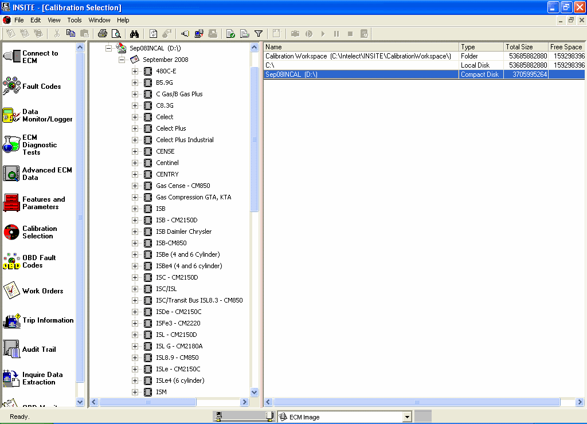
Task: Open Inquire Data Extraction
Action: [33, 378]
